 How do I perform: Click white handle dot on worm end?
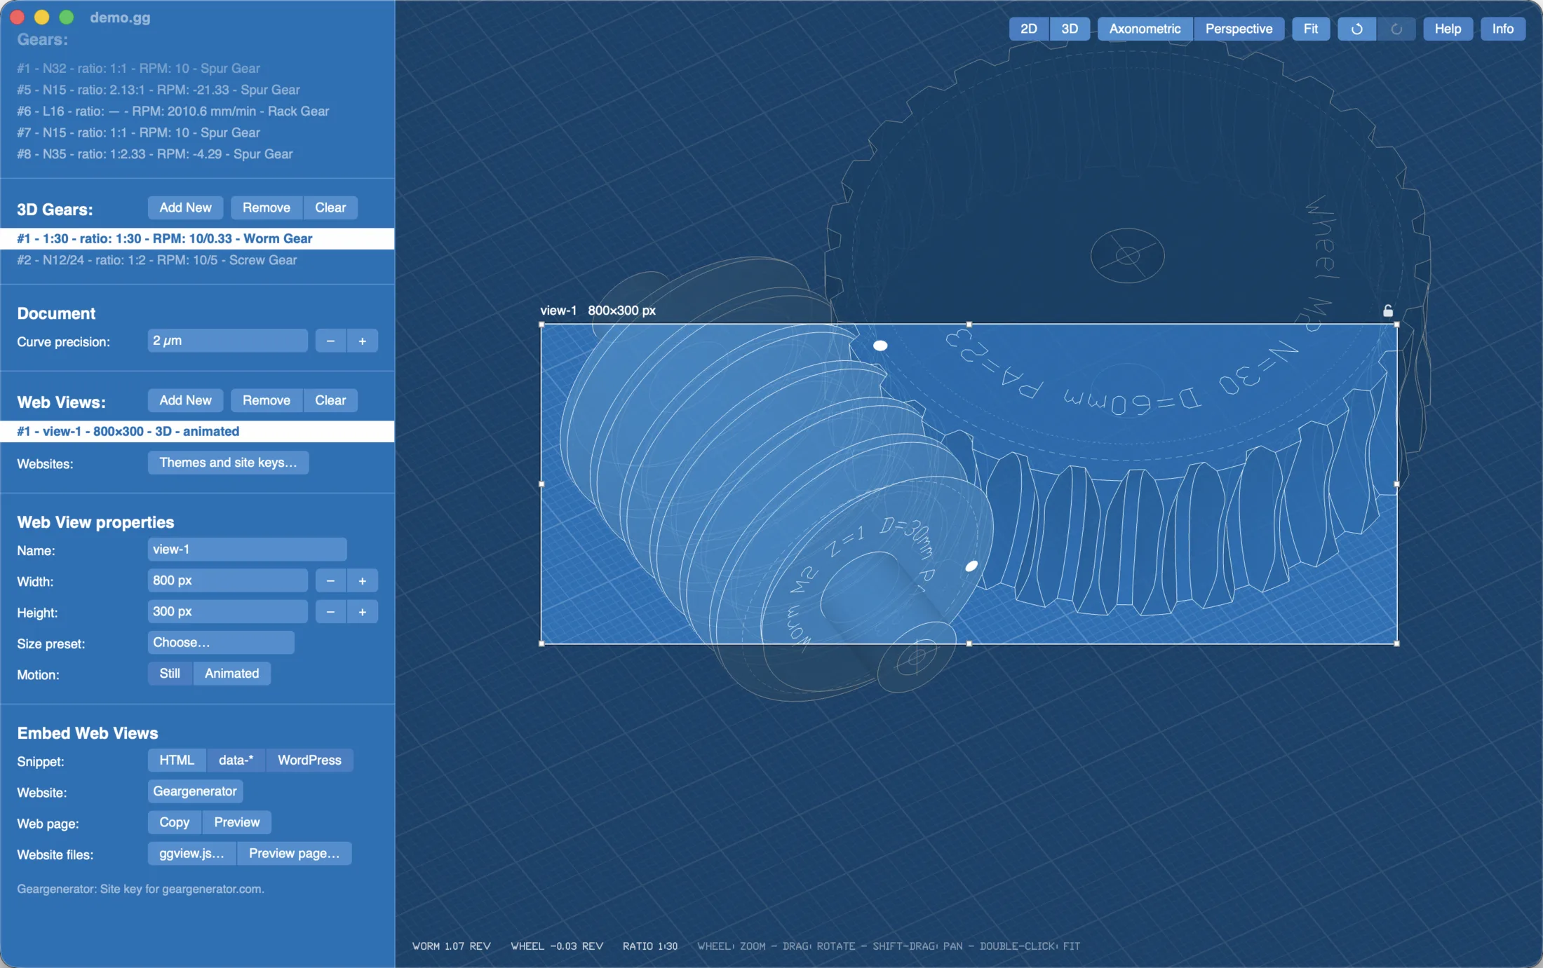point(971,566)
